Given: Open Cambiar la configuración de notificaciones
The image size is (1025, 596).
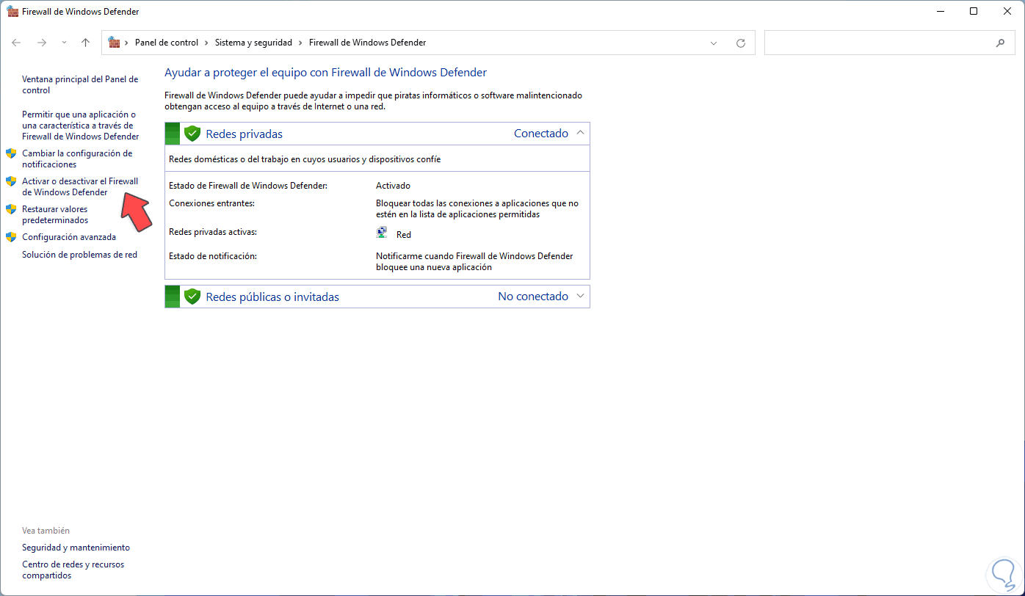Looking at the screenshot, I should [x=77, y=159].
